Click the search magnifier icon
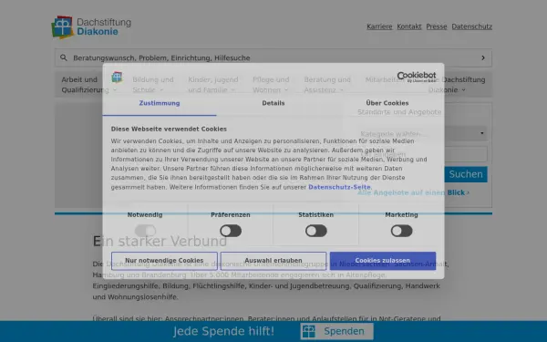Image resolution: width=547 pixels, height=342 pixels. [x=64, y=57]
